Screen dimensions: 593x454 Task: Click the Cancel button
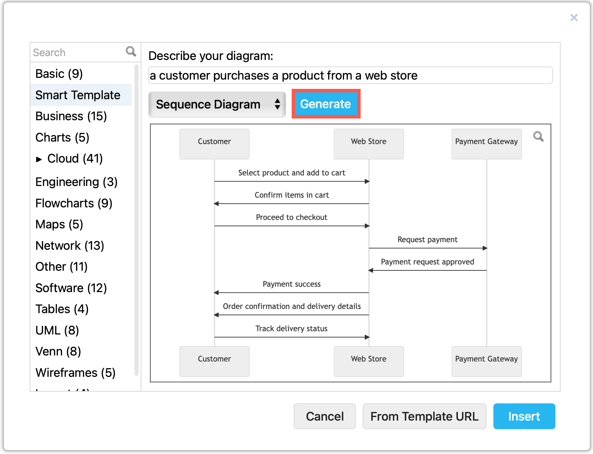[324, 416]
